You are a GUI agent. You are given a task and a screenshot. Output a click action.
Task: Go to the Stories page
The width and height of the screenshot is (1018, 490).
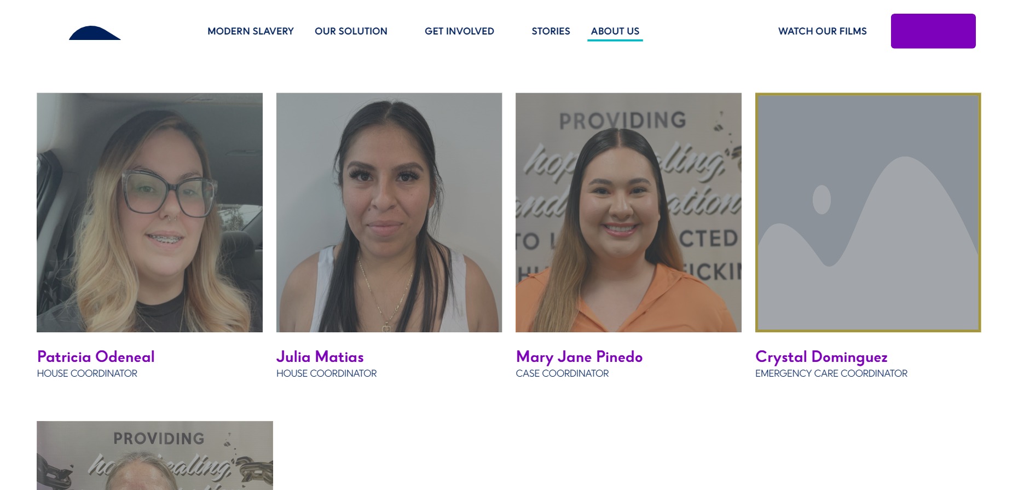pyautogui.click(x=551, y=31)
